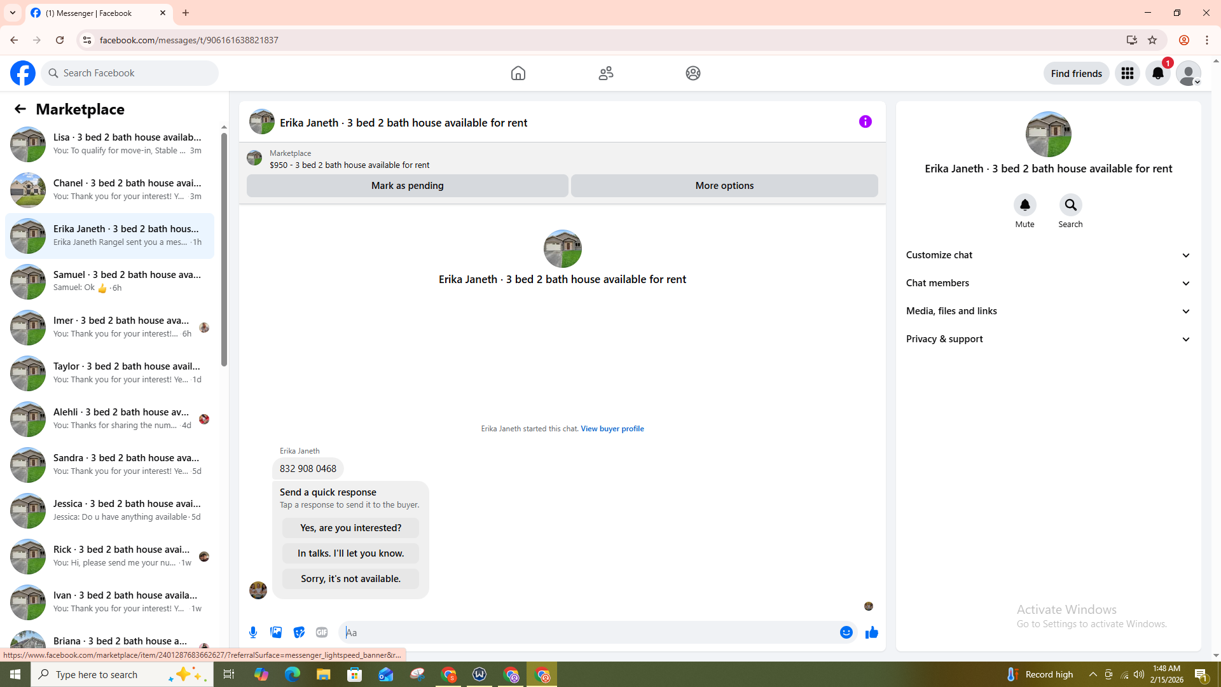Open the Samuel conversation

coord(109,282)
